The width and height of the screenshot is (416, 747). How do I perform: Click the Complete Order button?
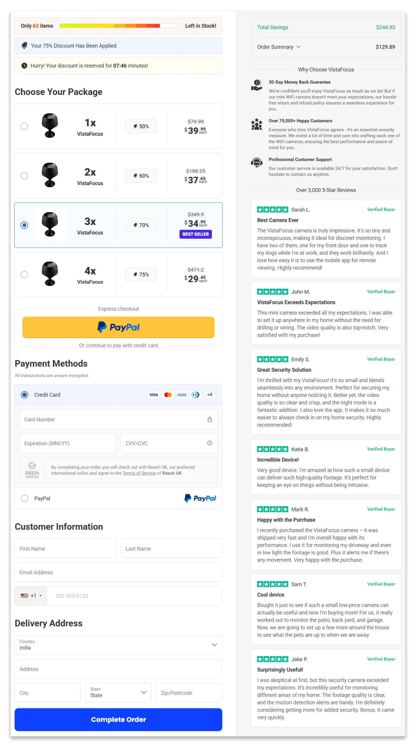tap(118, 719)
